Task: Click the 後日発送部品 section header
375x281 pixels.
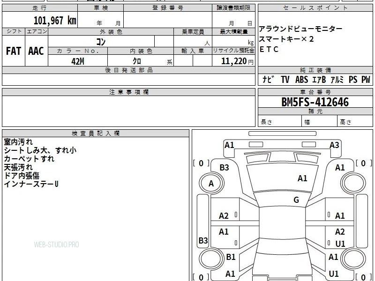Action: pyautogui.click(x=128, y=70)
